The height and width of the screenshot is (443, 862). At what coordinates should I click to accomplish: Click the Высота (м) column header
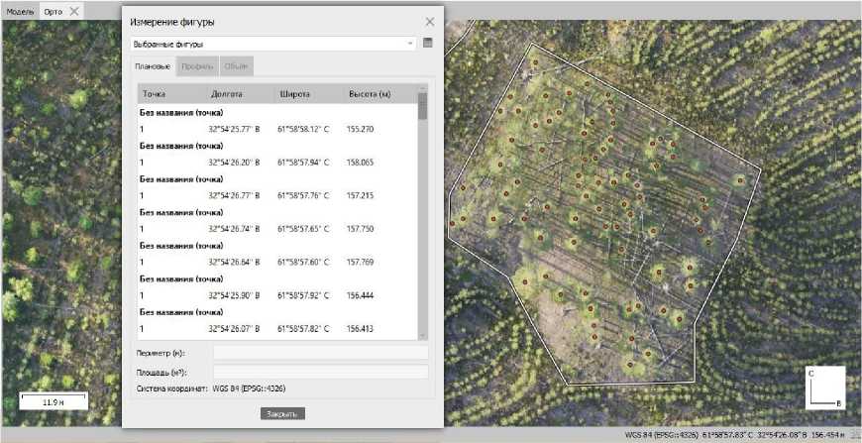coord(370,94)
